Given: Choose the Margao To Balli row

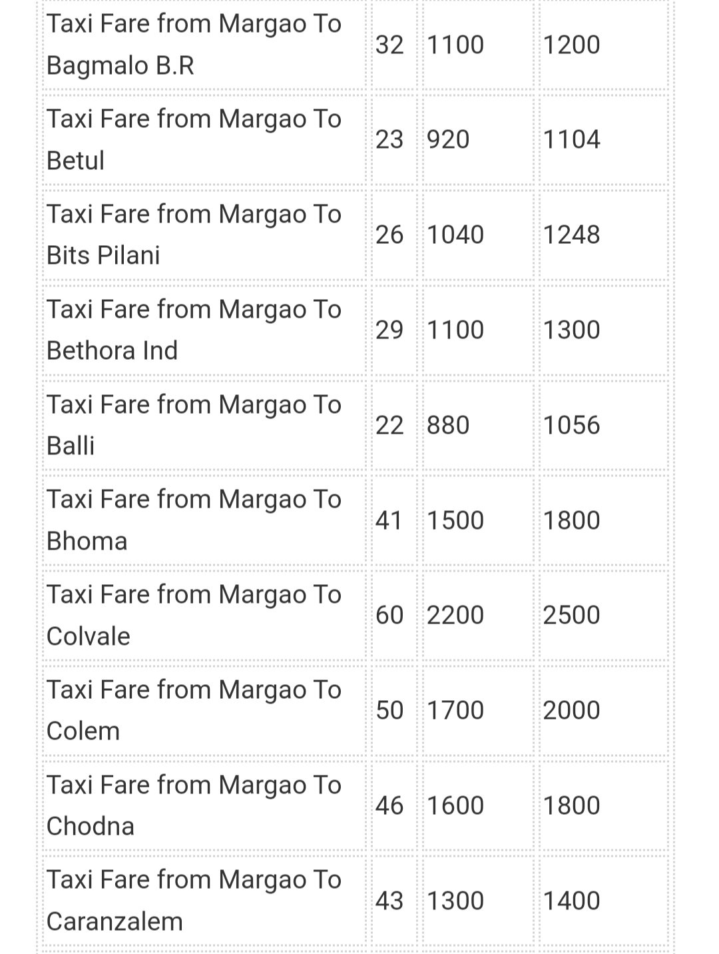Looking at the screenshot, I should (356, 425).
